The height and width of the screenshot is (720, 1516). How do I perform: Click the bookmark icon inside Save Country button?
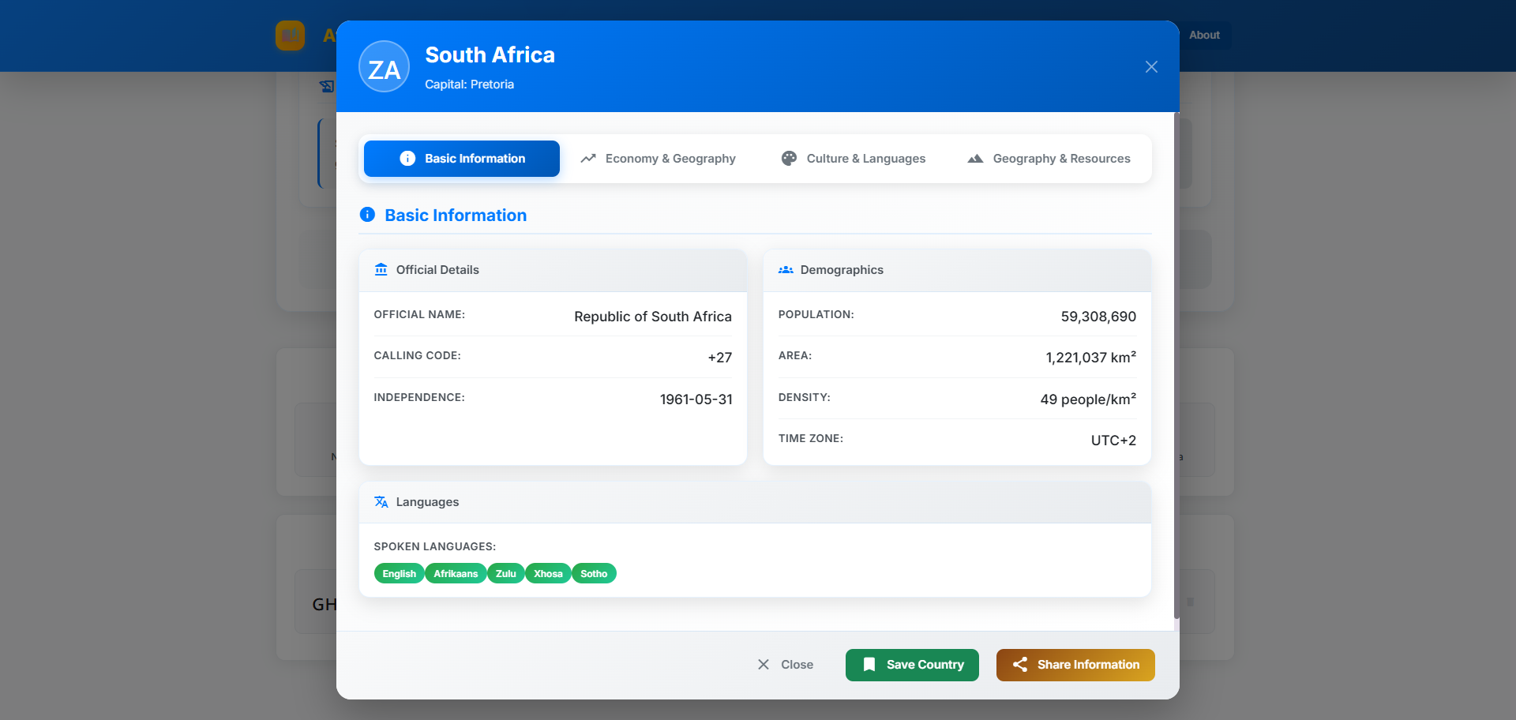tap(869, 665)
